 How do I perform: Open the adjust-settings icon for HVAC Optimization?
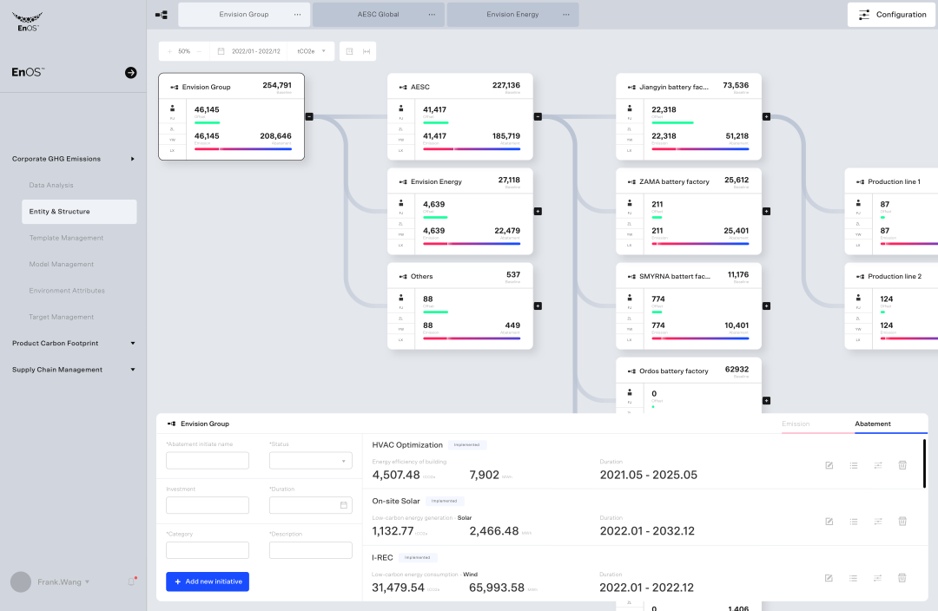[878, 465]
